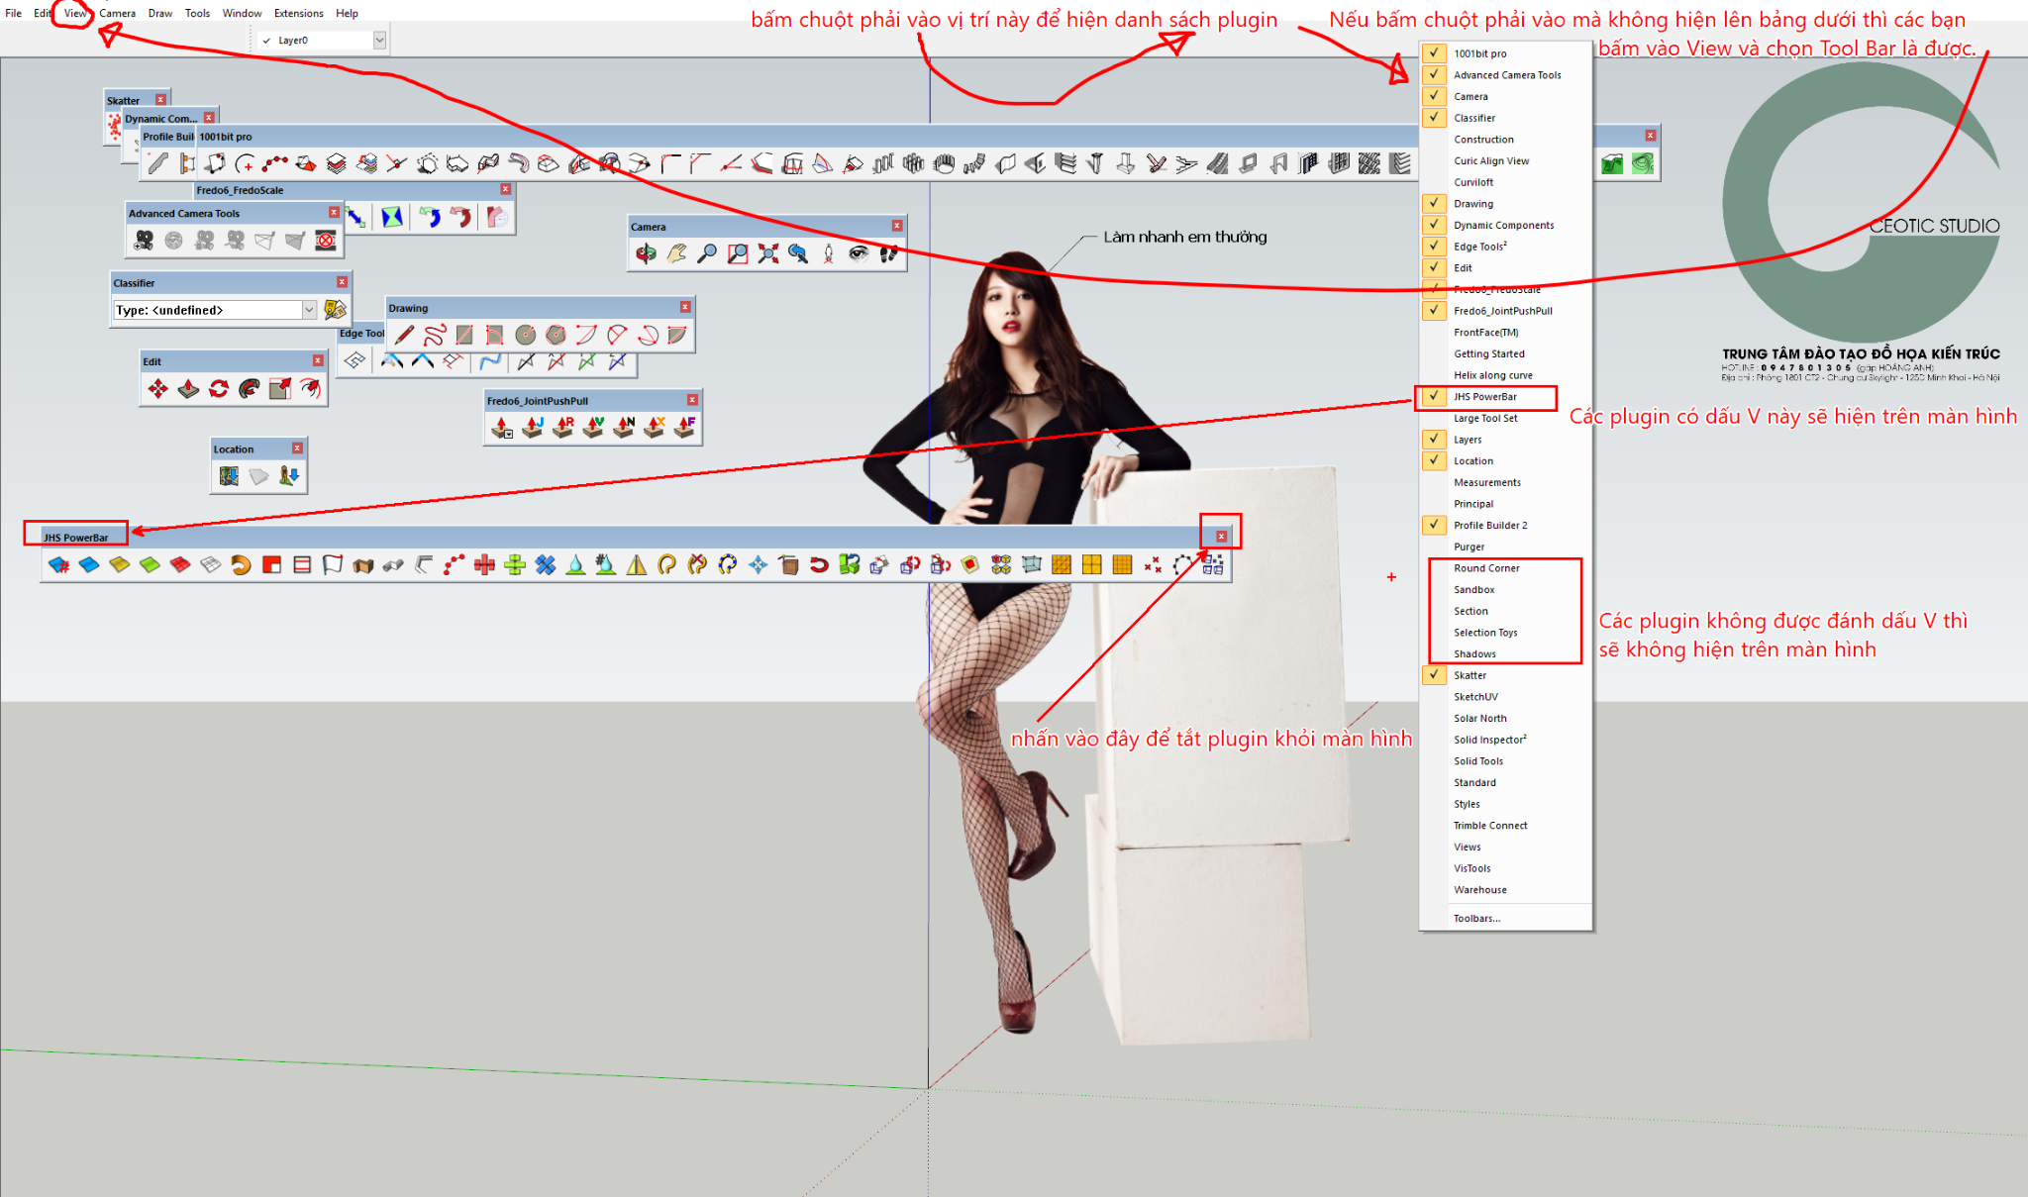
Task: Uncheck Skatter in the toolbar list
Action: click(x=1505, y=675)
